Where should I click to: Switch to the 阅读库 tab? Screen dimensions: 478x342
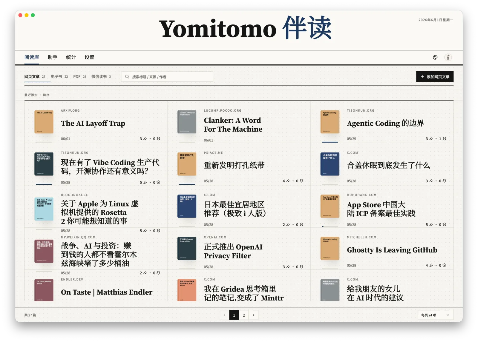tap(32, 57)
